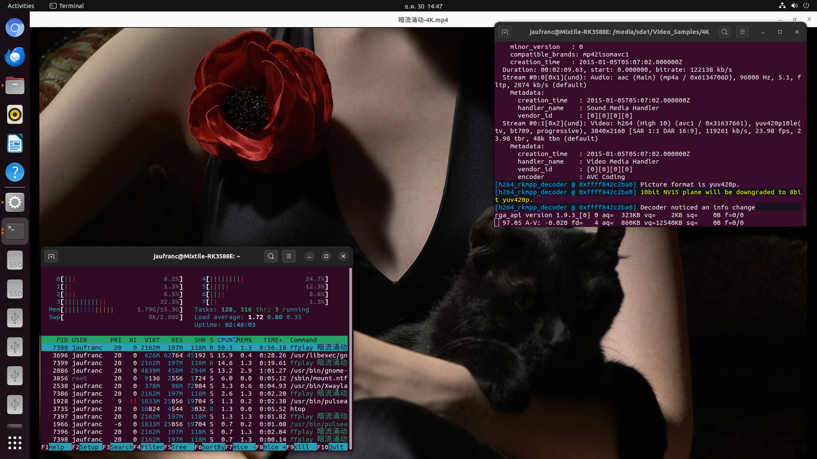
Task: Open the third USB drive dock icon
Action: point(15,376)
